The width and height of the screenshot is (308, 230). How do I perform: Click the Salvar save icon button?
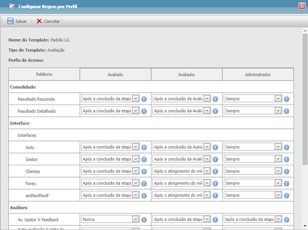coord(10,21)
